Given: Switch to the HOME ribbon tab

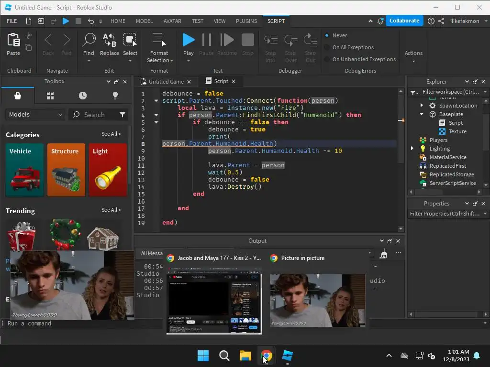Looking at the screenshot, I should click(x=118, y=21).
